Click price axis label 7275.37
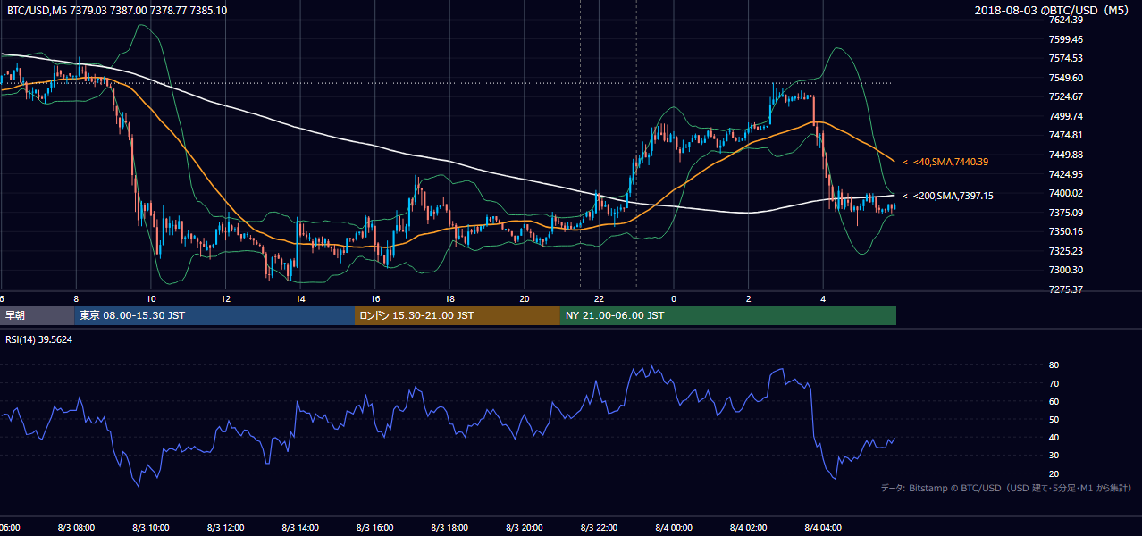Viewport: 1142px width, 536px height. (x=1066, y=289)
